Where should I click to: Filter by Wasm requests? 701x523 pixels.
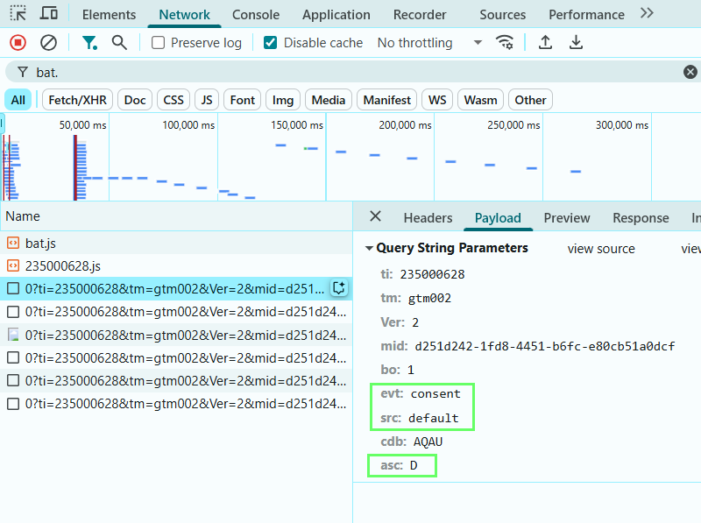(480, 100)
